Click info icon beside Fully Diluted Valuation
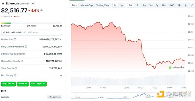The image size is (195, 101). [x=26, y=46]
